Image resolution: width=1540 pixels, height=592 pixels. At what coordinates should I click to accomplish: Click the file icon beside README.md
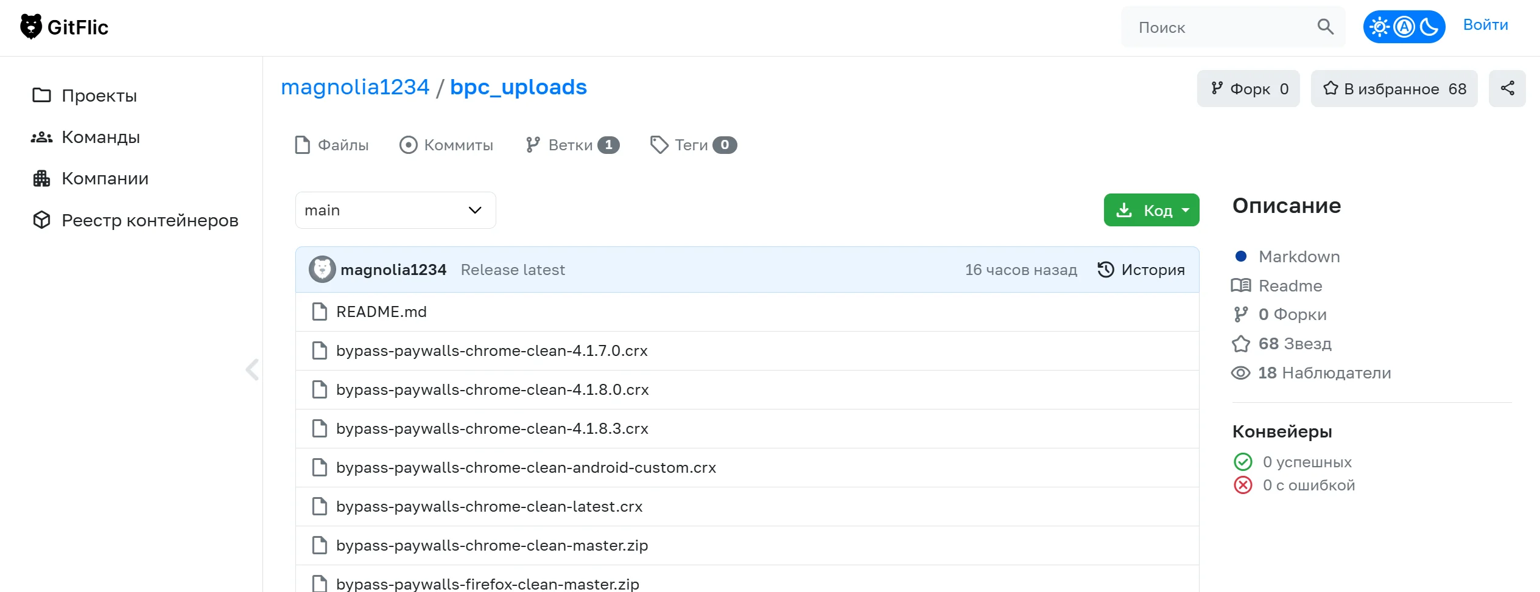[320, 312]
